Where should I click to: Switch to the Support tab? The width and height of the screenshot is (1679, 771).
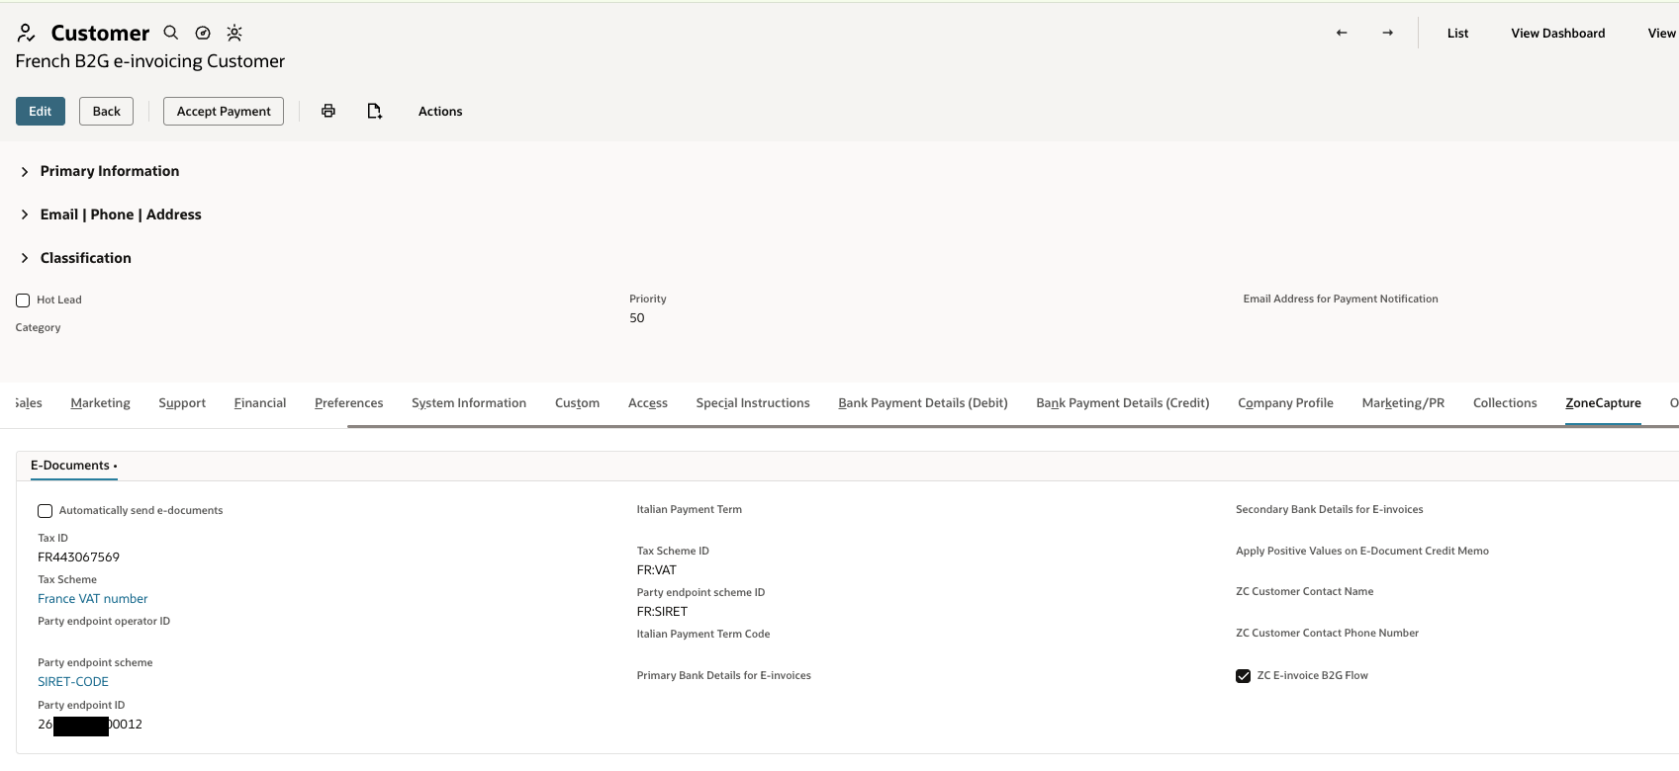pyautogui.click(x=182, y=403)
